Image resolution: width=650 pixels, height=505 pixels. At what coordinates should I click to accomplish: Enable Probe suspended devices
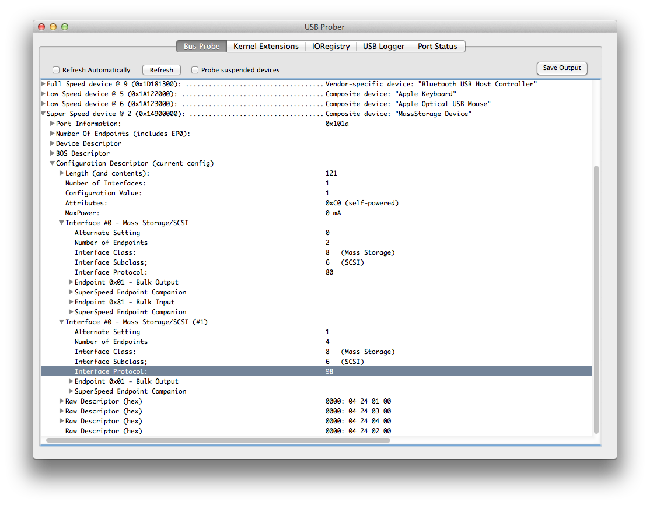pos(195,69)
